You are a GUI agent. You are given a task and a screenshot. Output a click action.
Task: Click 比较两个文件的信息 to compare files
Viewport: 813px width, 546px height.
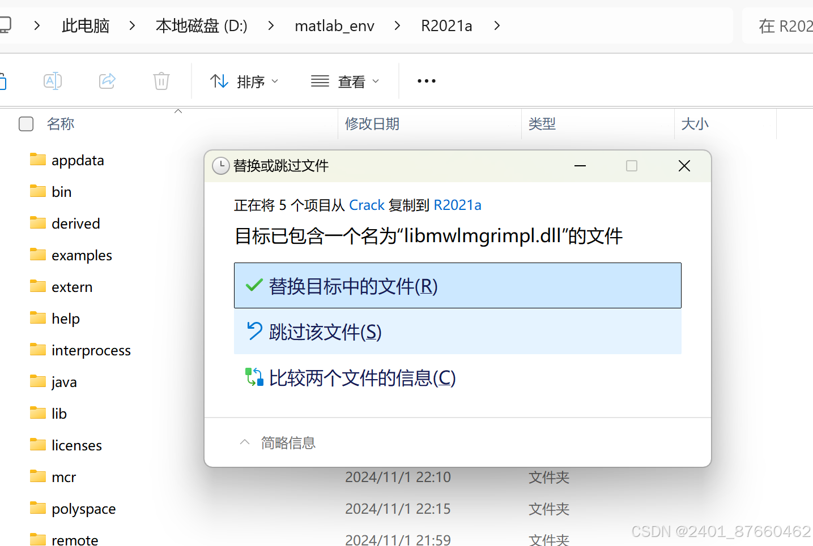tap(361, 378)
